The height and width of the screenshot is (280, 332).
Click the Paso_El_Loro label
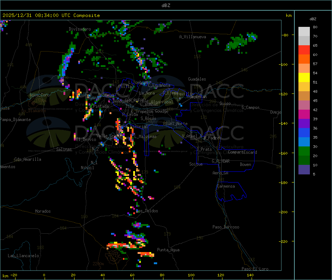point(255,269)
